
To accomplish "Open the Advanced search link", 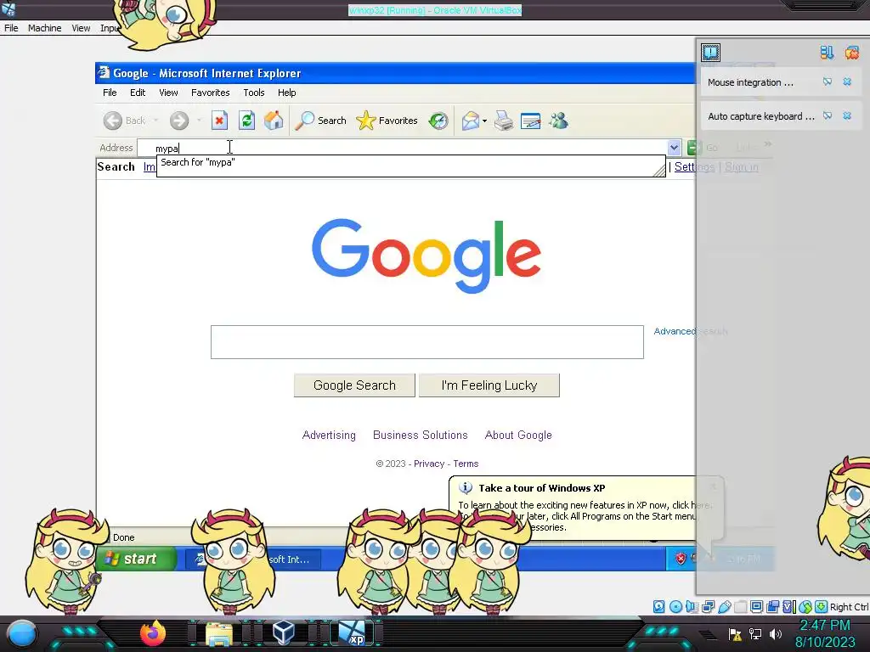I will pos(690,331).
